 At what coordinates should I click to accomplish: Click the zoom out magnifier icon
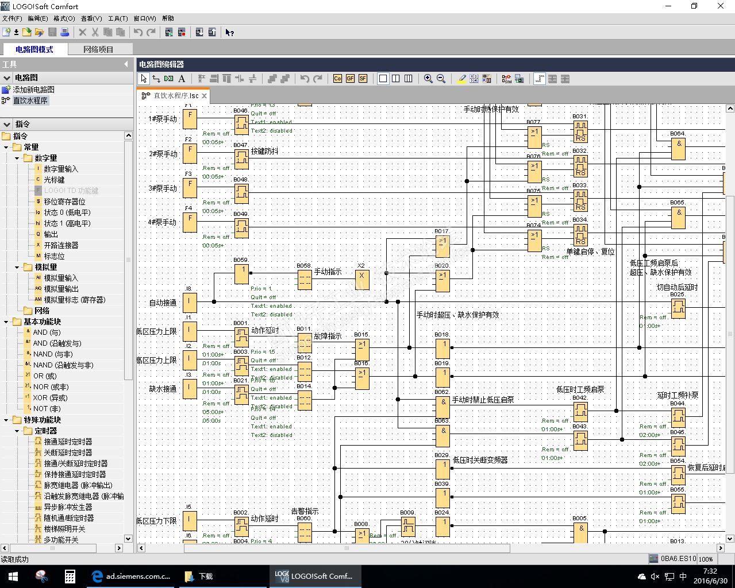441,79
